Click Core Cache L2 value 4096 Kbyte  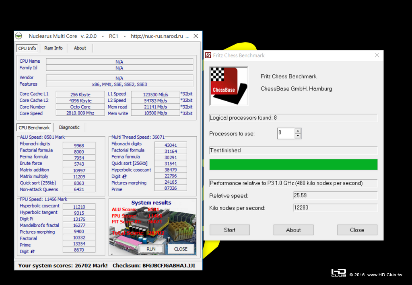80,101
